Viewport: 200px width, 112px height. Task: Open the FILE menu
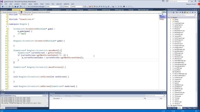point(2,4)
